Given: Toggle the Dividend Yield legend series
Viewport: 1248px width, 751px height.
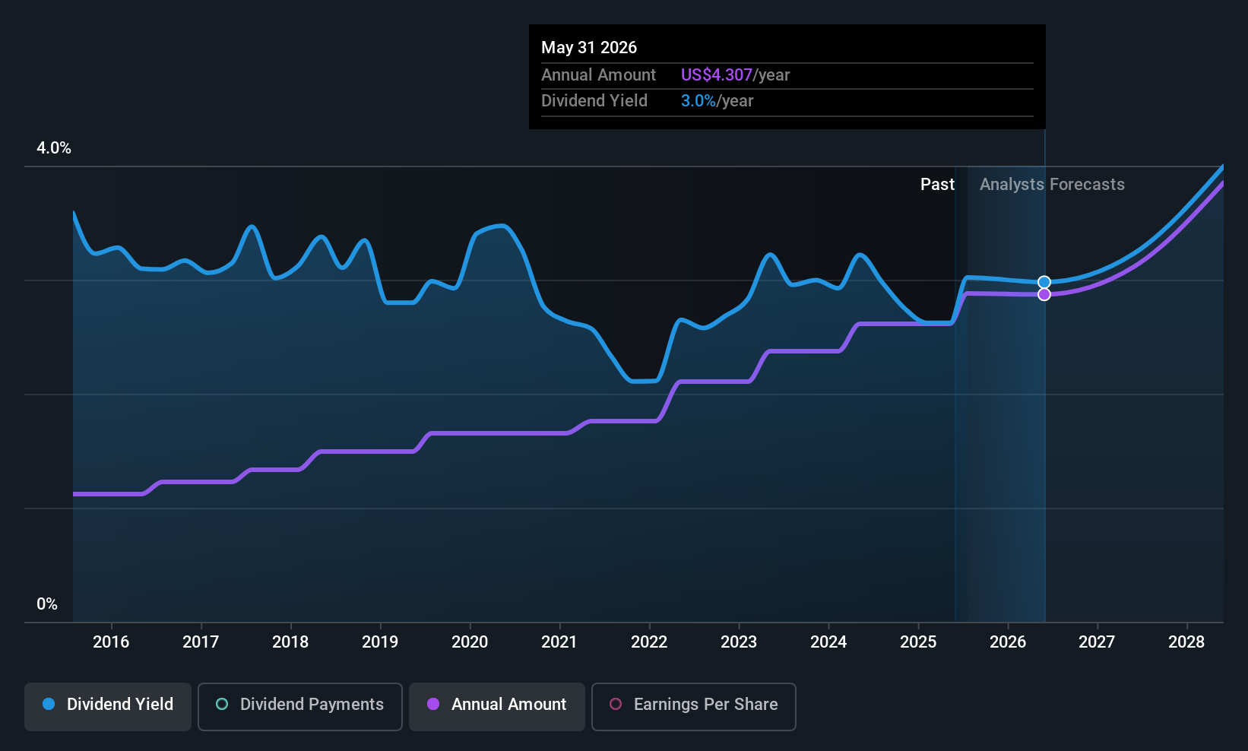Looking at the screenshot, I should tap(108, 706).
